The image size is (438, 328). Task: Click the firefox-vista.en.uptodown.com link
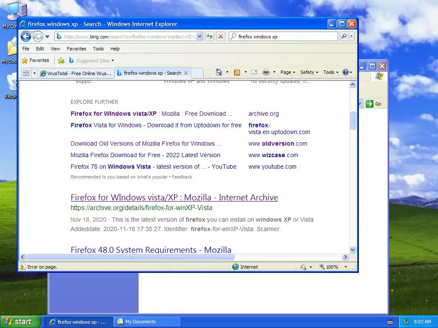tap(279, 129)
